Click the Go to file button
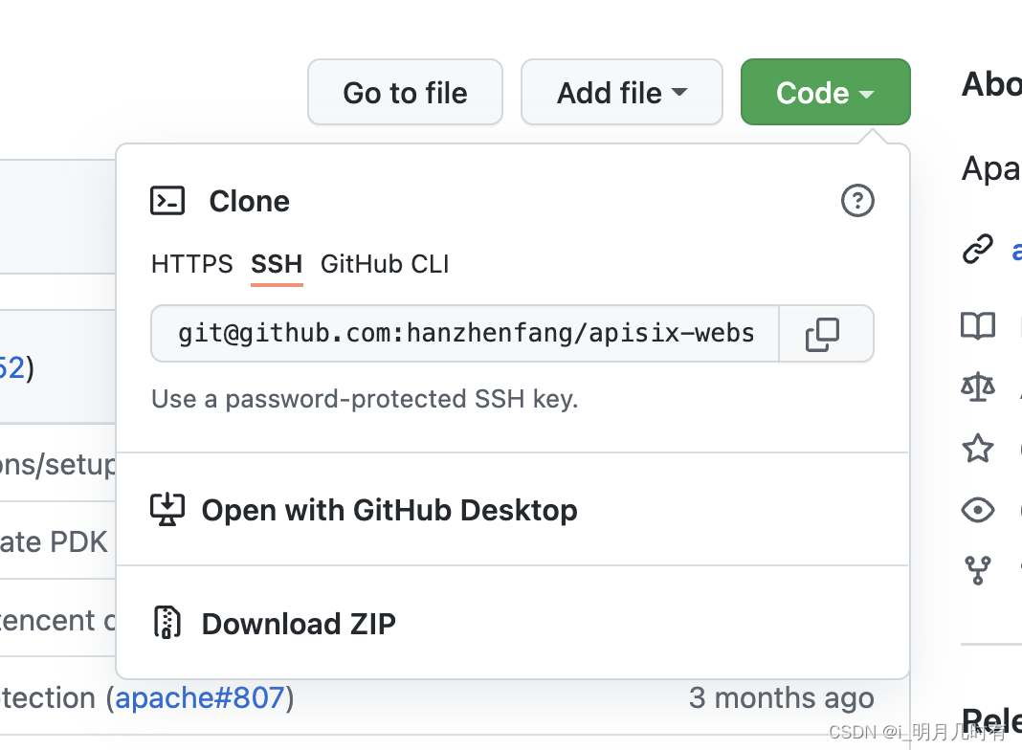 point(405,92)
